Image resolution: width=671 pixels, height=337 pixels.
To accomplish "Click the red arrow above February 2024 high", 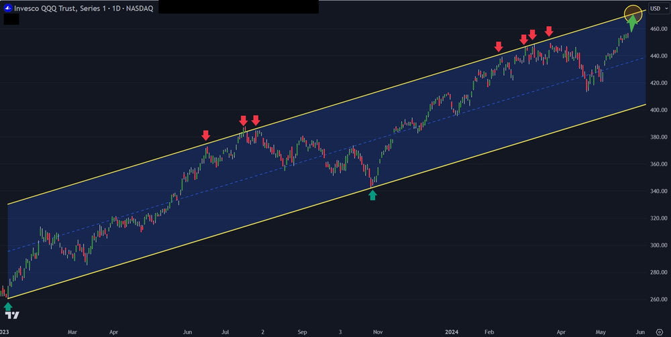I will click(499, 46).
